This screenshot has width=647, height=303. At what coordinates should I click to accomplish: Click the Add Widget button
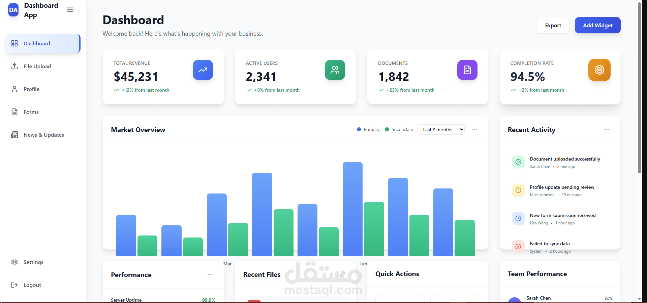click(598, 25)
